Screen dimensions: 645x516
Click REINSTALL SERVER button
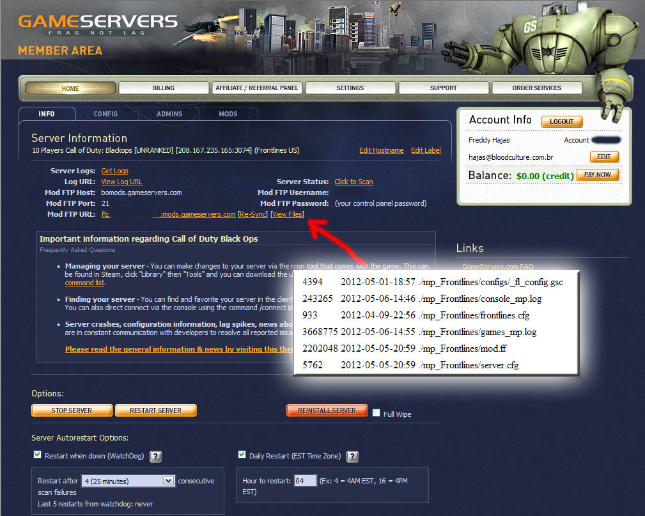tap(327, 410)
